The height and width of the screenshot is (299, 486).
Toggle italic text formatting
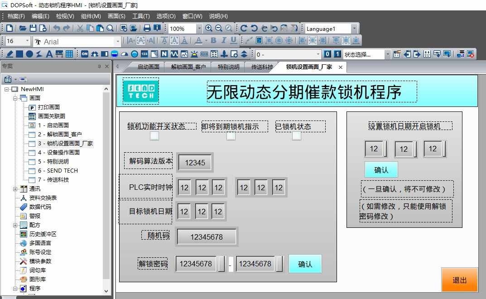(x=223, y=40)
